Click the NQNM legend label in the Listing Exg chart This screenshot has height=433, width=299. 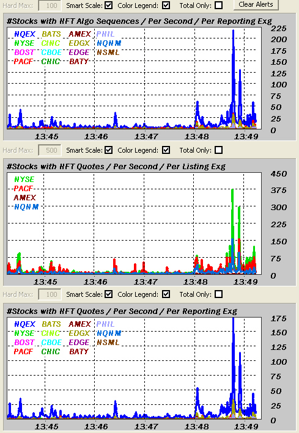(x=26, y=206)
